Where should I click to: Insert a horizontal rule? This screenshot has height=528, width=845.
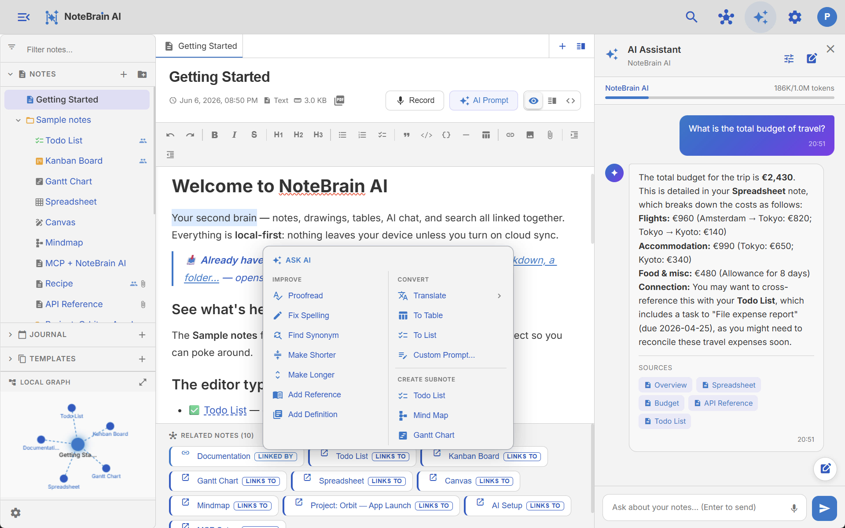tap(466, 135)
